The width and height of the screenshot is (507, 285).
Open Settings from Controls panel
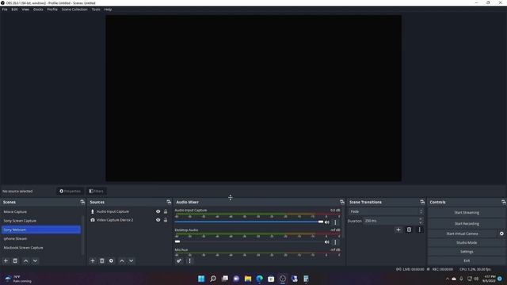(x=467, y=252)
